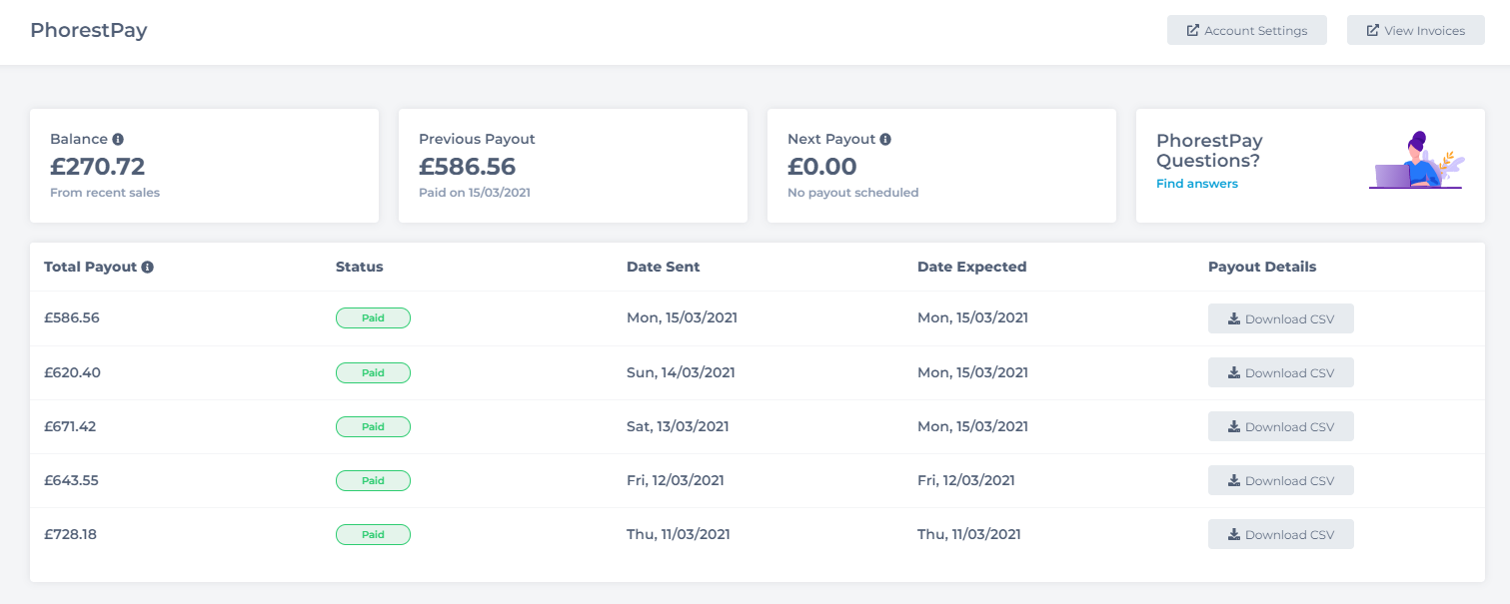
Task: Open View Invoices
Action: pos(1415,30)
